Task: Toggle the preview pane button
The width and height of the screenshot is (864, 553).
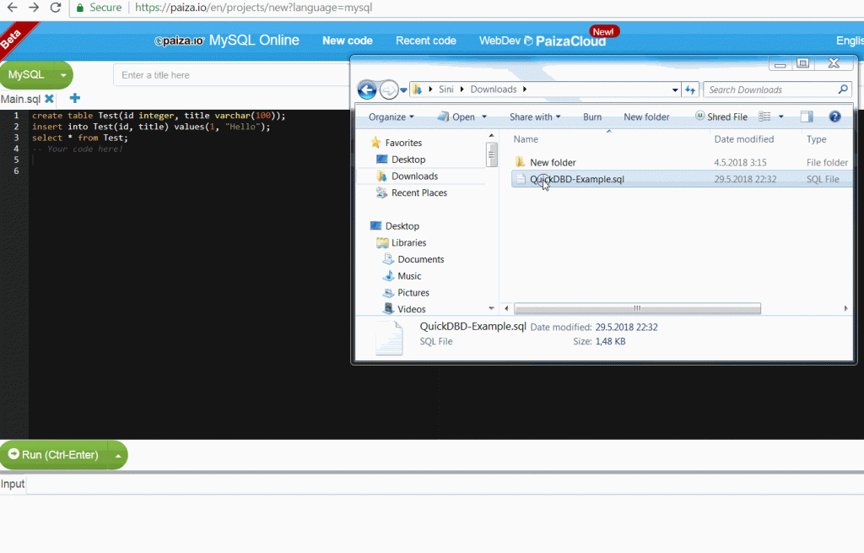Action: pyautogui.click(x=806, y=117)
